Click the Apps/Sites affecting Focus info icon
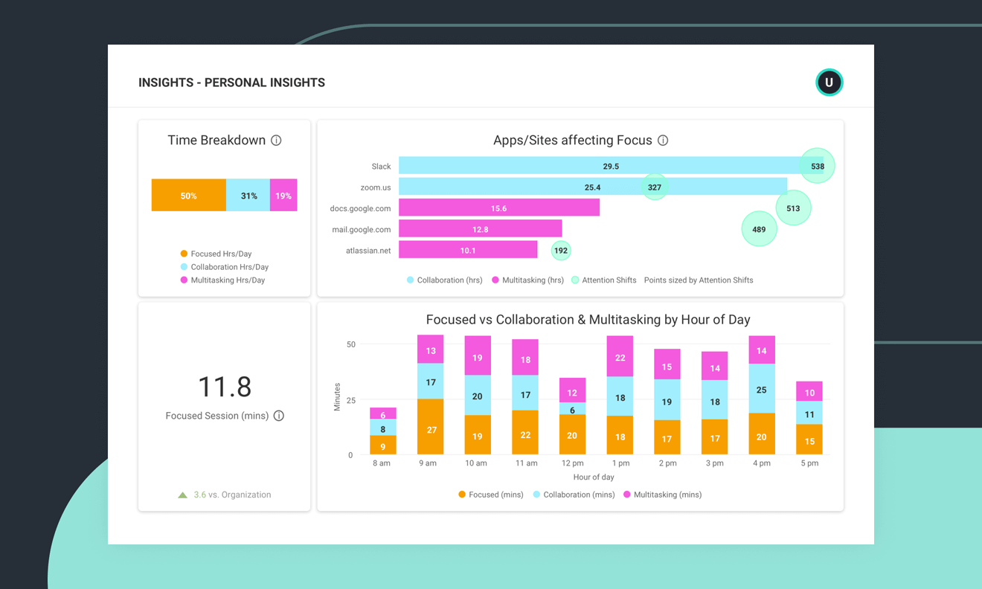The width and height of the screenshot is (982, 589). 663,140
